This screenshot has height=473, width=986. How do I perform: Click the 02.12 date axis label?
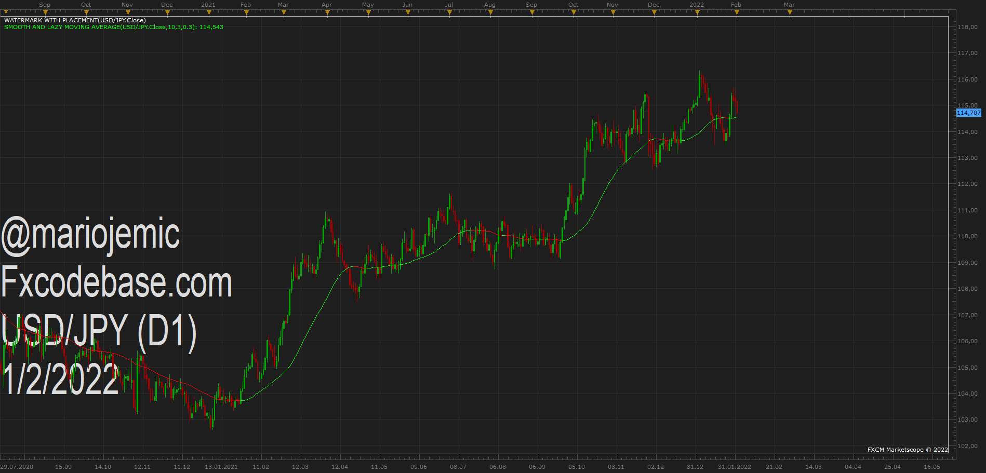point(656,467)
